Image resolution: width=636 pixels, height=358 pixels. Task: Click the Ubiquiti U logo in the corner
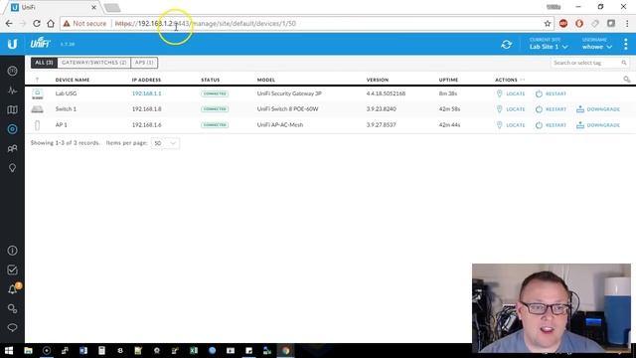click(x=12, y=44)
